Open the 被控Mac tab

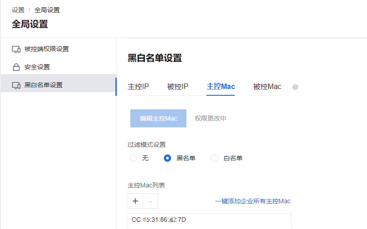[267, 86]
